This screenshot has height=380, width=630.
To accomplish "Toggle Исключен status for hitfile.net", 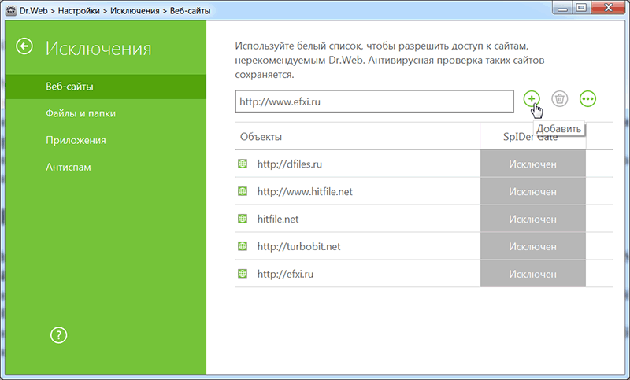I will click(532, 220).
